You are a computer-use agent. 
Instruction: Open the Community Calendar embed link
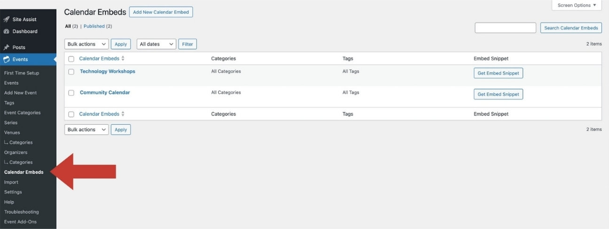pos(105,92)
